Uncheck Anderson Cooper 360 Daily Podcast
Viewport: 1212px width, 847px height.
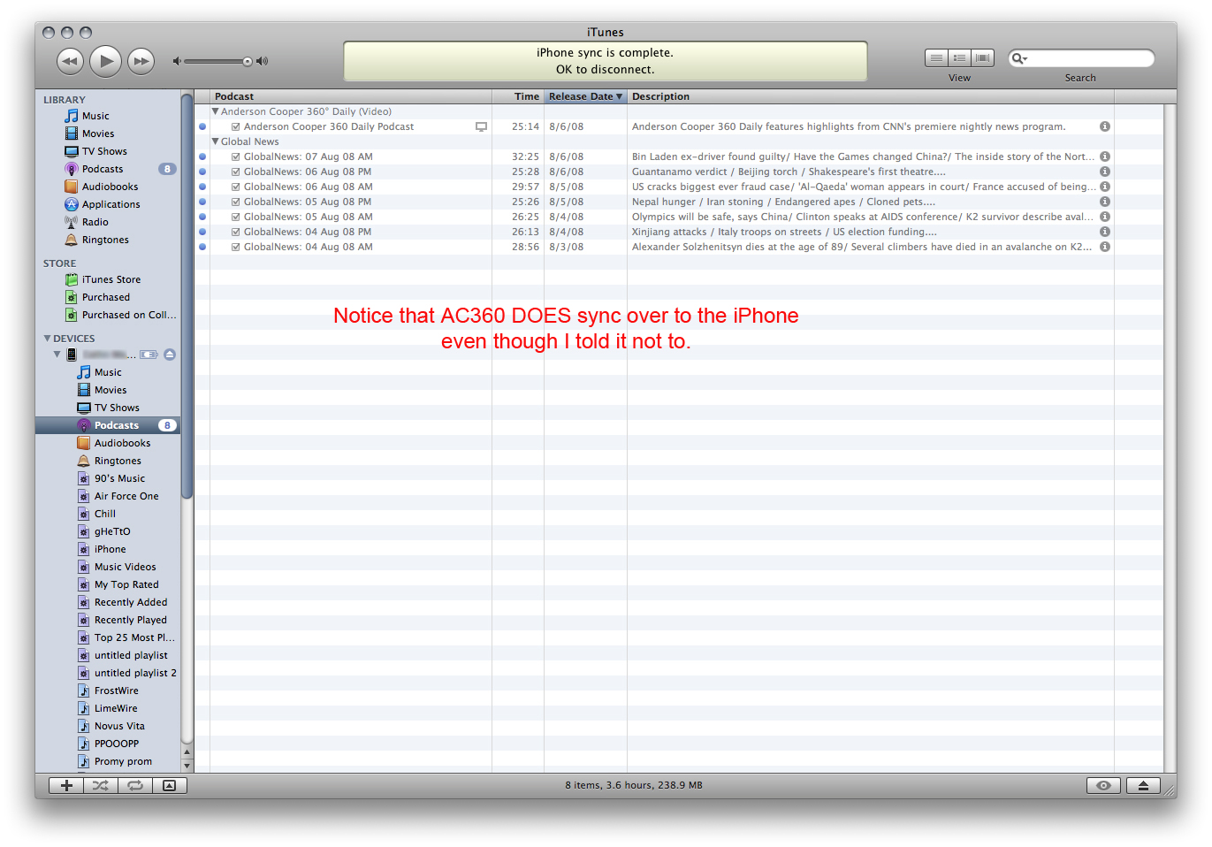pos(236,126)
